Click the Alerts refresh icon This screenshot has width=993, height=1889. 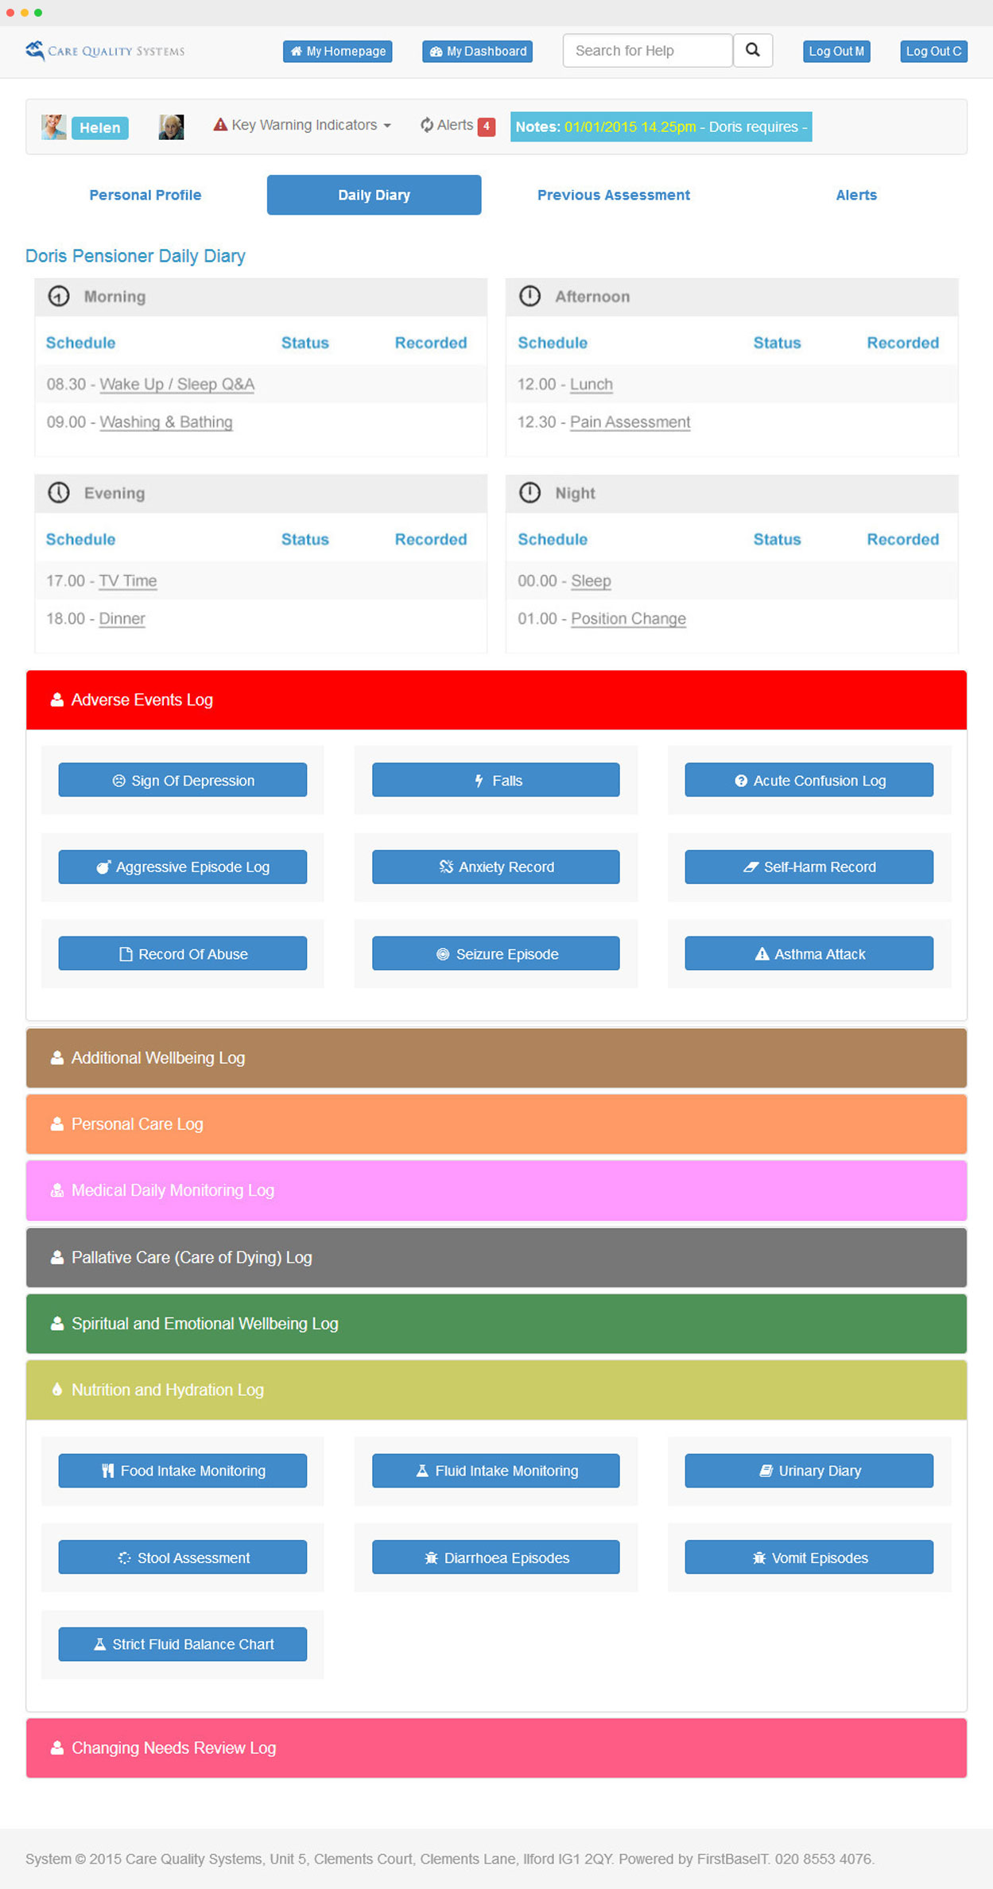[427, 126]
